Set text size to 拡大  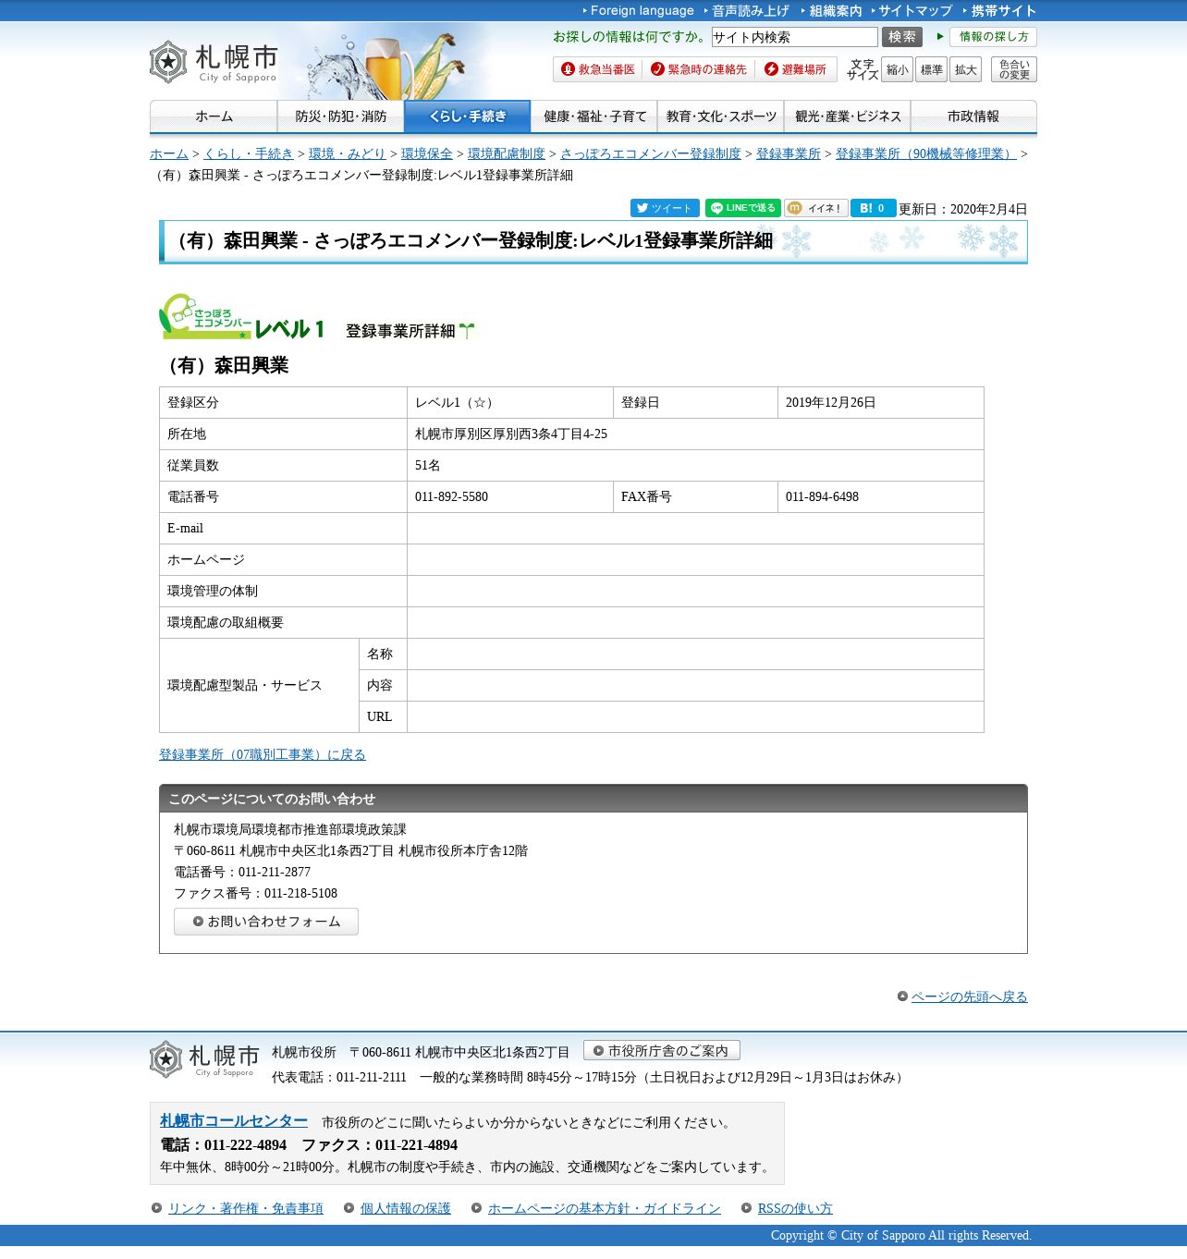pos(965,69)
